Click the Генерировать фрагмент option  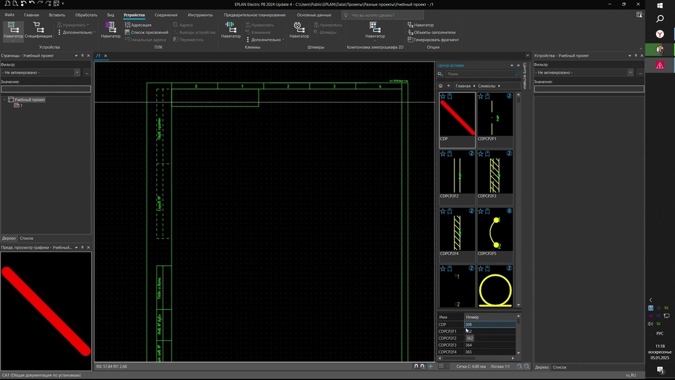pos(432,40)
